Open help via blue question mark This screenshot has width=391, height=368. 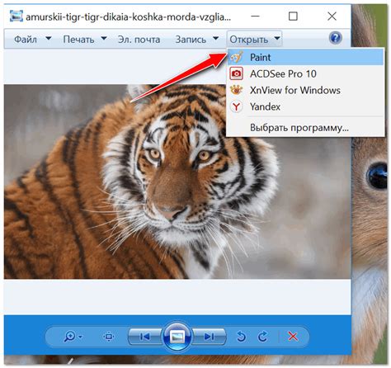[336, 38]
